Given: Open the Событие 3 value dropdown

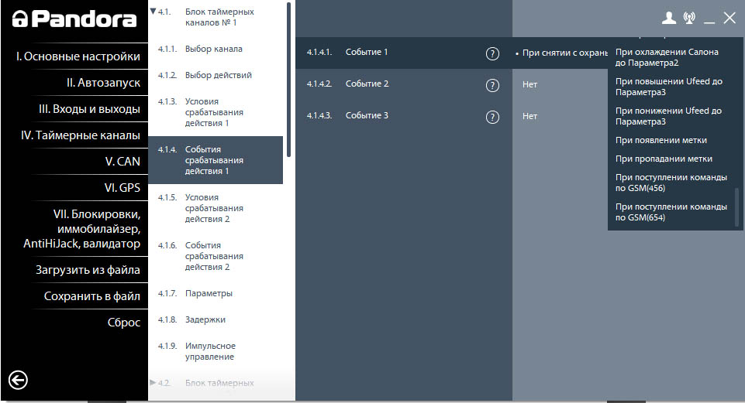Looking at the screenshot, I should click(558, 116).
